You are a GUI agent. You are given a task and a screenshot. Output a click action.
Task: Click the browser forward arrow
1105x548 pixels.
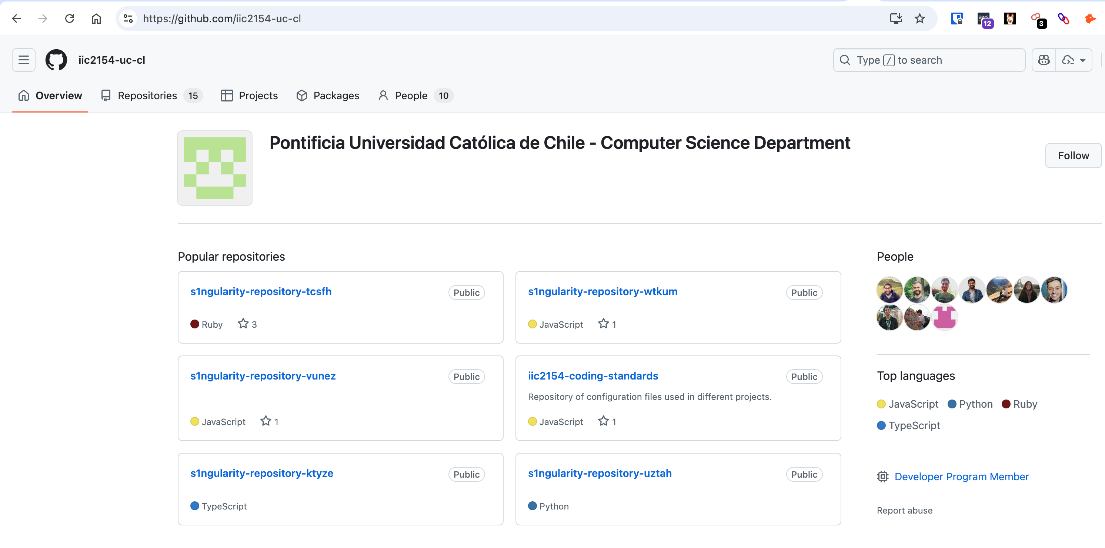click(x=43, y=19)
